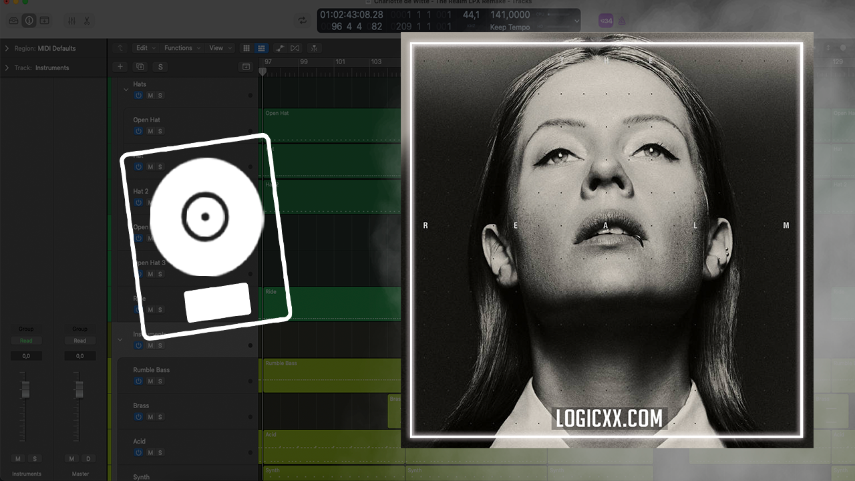This screenshot has height=481, width=855.
Task: Click the tempo value 141,0000
Action: tap(510, 15)
